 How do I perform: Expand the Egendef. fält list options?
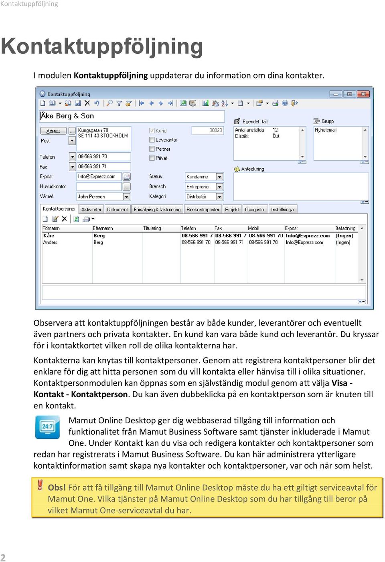(x=302, y=162)
